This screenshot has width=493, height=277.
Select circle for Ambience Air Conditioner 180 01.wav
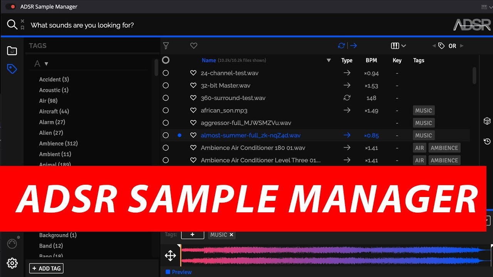[166, 148]
